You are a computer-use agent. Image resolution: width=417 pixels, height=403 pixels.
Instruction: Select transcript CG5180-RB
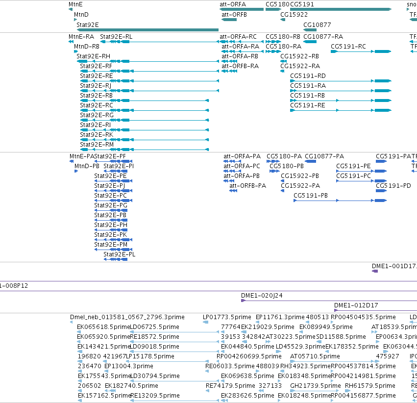click(273, 42)
